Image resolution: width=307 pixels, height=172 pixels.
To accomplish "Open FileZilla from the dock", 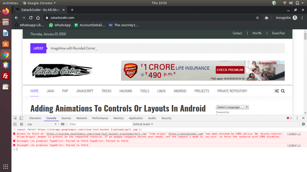I will pos(6,76).
